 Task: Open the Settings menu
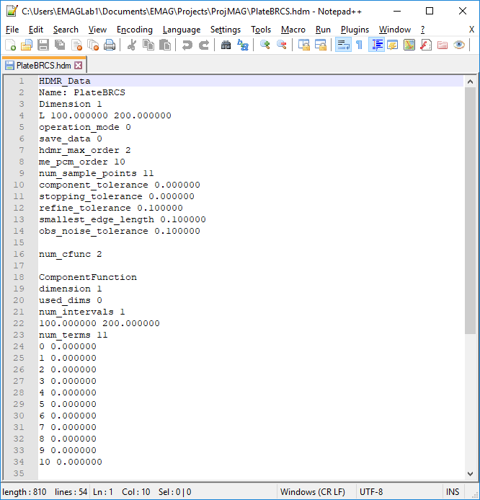[226, 30]
